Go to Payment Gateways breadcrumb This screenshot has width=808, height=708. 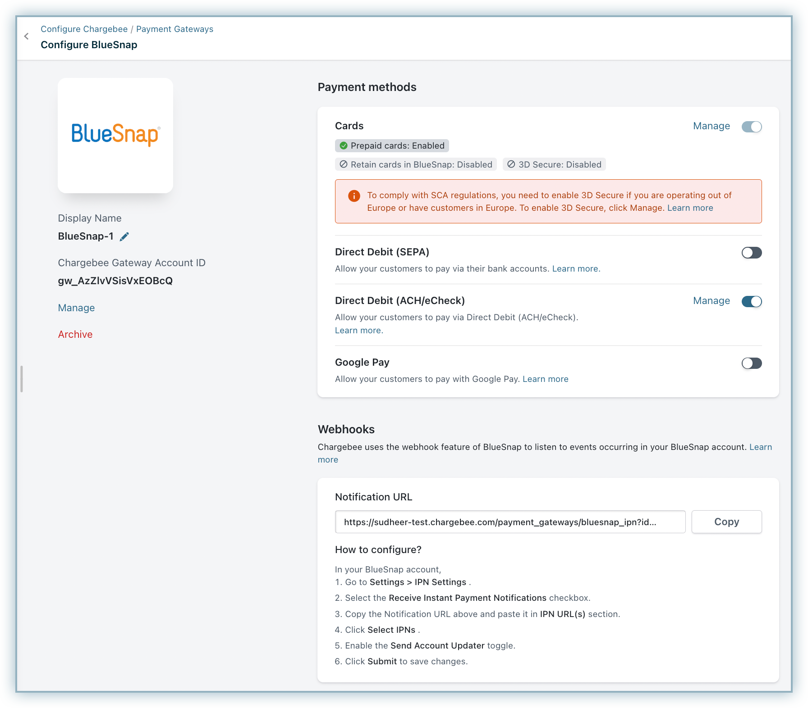174,29
